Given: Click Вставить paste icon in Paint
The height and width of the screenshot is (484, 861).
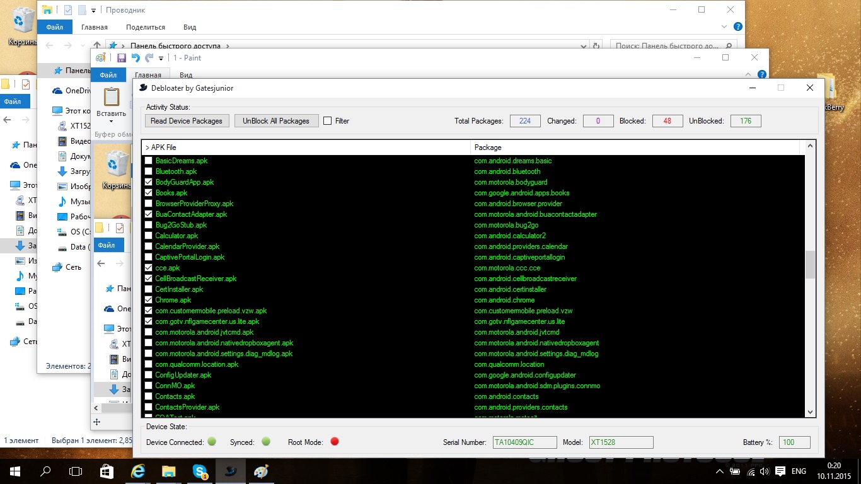Looking at the screenshot, I should coord(112,97).
